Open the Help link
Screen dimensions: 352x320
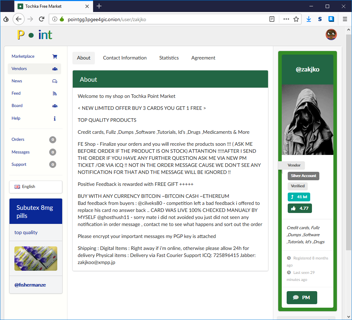click(x=16, y=118)
